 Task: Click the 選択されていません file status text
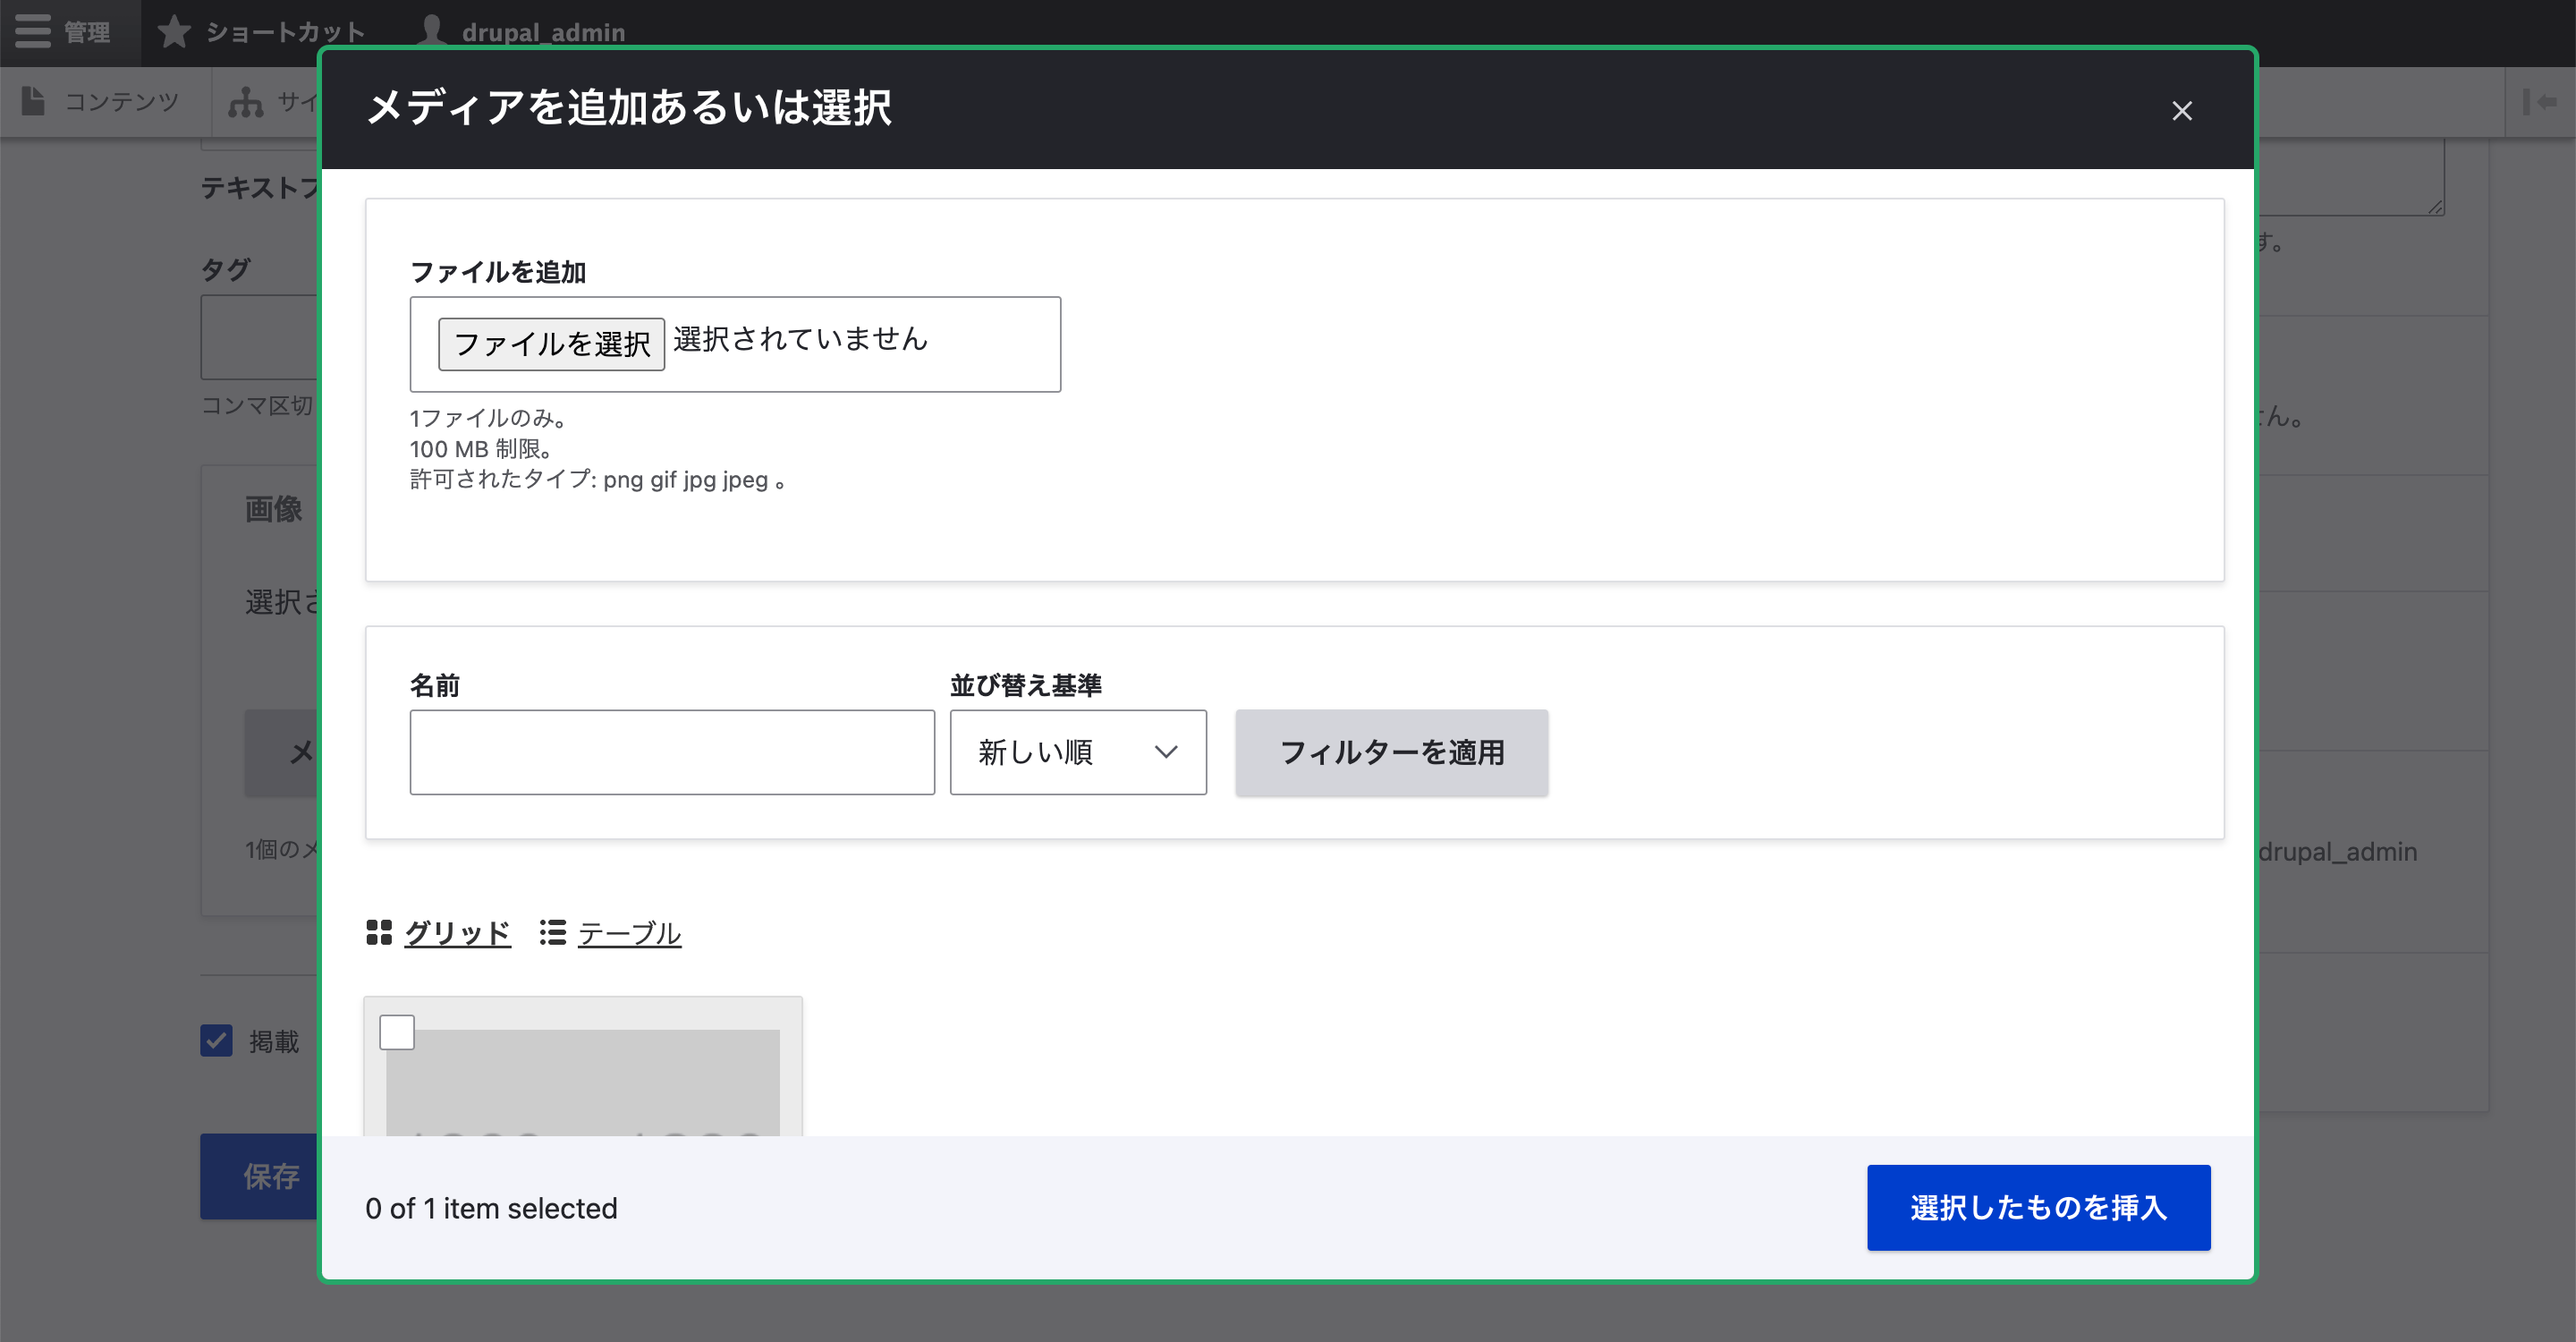(x=801, y=339)
